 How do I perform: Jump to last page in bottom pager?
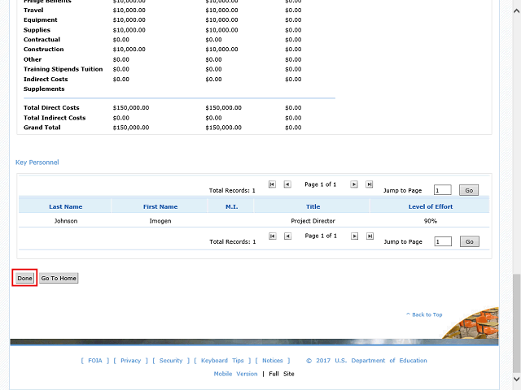point(370,236)
